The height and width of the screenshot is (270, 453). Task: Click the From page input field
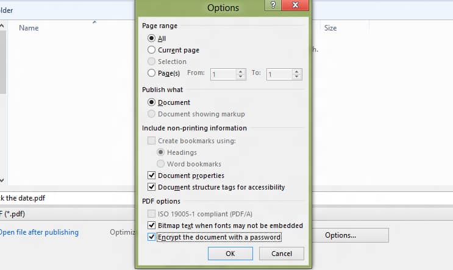coord(223,74)
